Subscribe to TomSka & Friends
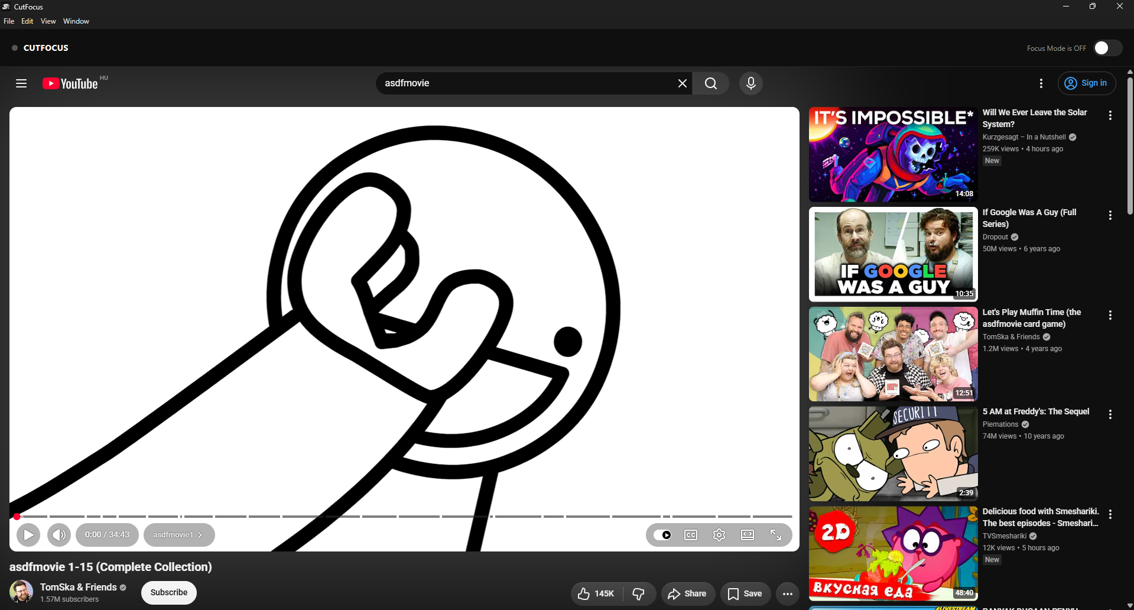 coord(169,592)
